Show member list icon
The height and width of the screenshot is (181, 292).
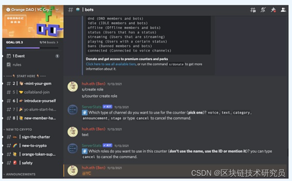(283, 10)
